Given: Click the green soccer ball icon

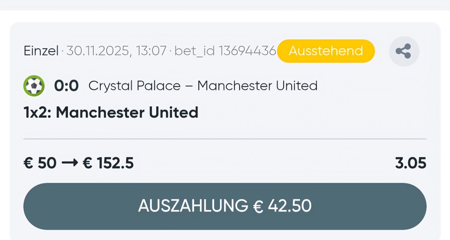Looking at the screenshot, I should pyautogui.click(x=34, y=86).
